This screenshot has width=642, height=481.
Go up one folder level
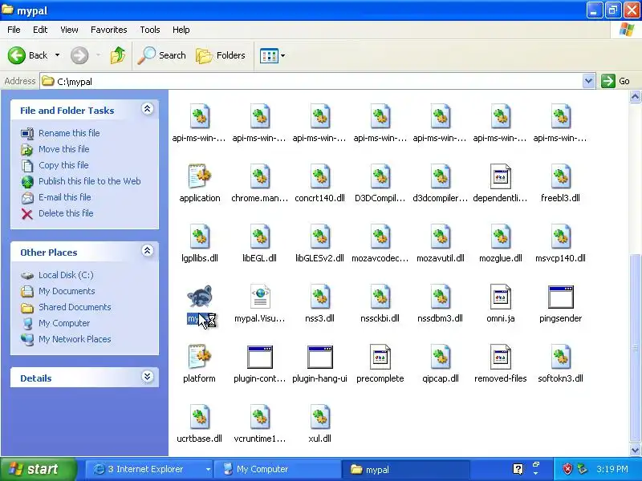(118, 55)
